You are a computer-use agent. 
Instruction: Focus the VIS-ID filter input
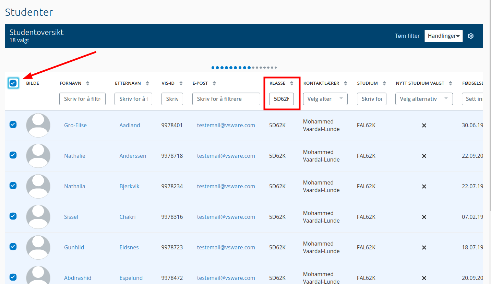click(172, 99)
